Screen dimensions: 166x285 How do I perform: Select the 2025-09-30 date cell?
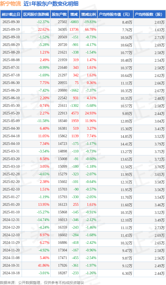coord(11,22)
